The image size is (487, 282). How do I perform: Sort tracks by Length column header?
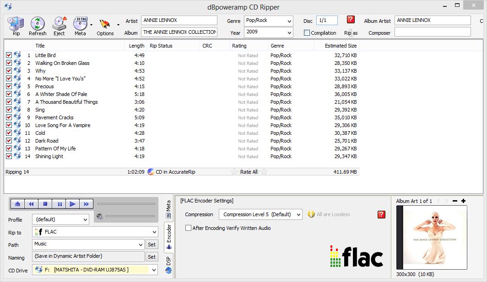point(136,46)
